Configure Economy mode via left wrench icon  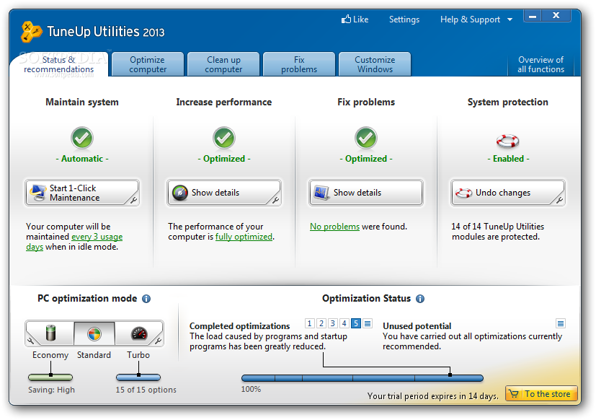[x=30, y=341]
